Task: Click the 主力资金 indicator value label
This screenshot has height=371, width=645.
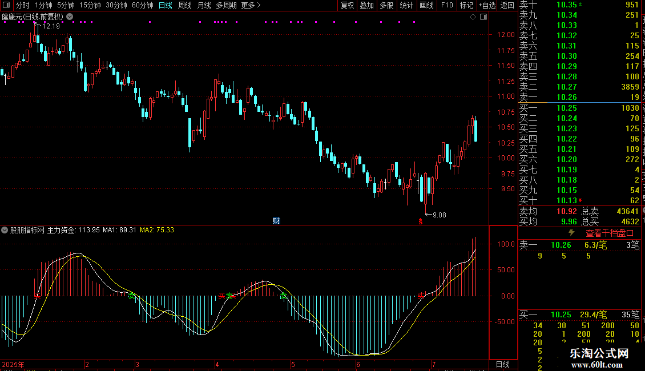Action: 74,230
